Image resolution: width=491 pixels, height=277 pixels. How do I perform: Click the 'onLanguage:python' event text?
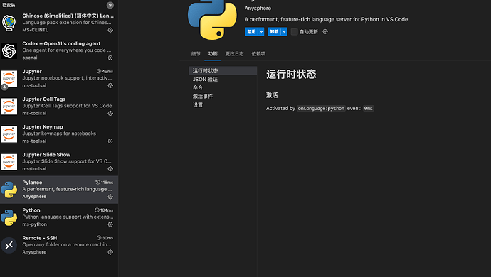321,108
